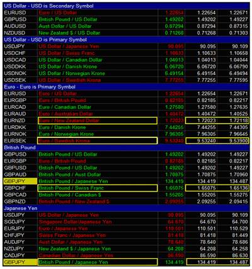Select the CADJPY symbol cell
The height and width of the screenshot is (269, 252).
pyautogui.click(x=20, y=256)
